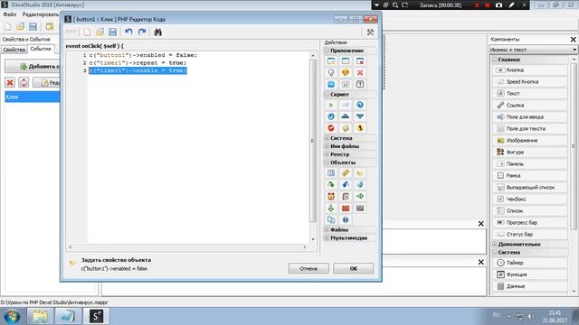Select the Функция component
The image size is (579, 325).
tap(530, 274)
